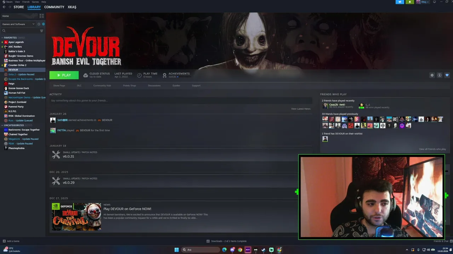Click the library search field
Screen dimensions: 453x254
19,31
